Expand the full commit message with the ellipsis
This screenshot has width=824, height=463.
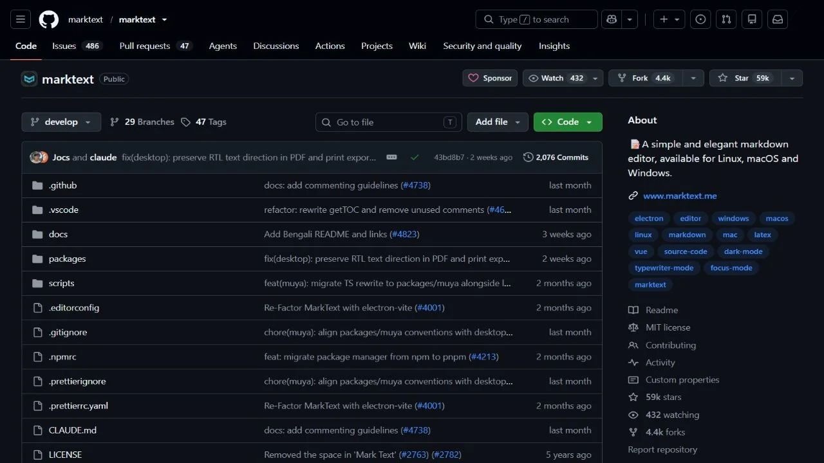coord(391,158)
